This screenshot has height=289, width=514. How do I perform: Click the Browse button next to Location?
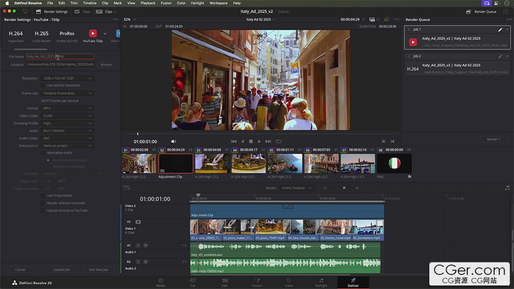point(106,64)
